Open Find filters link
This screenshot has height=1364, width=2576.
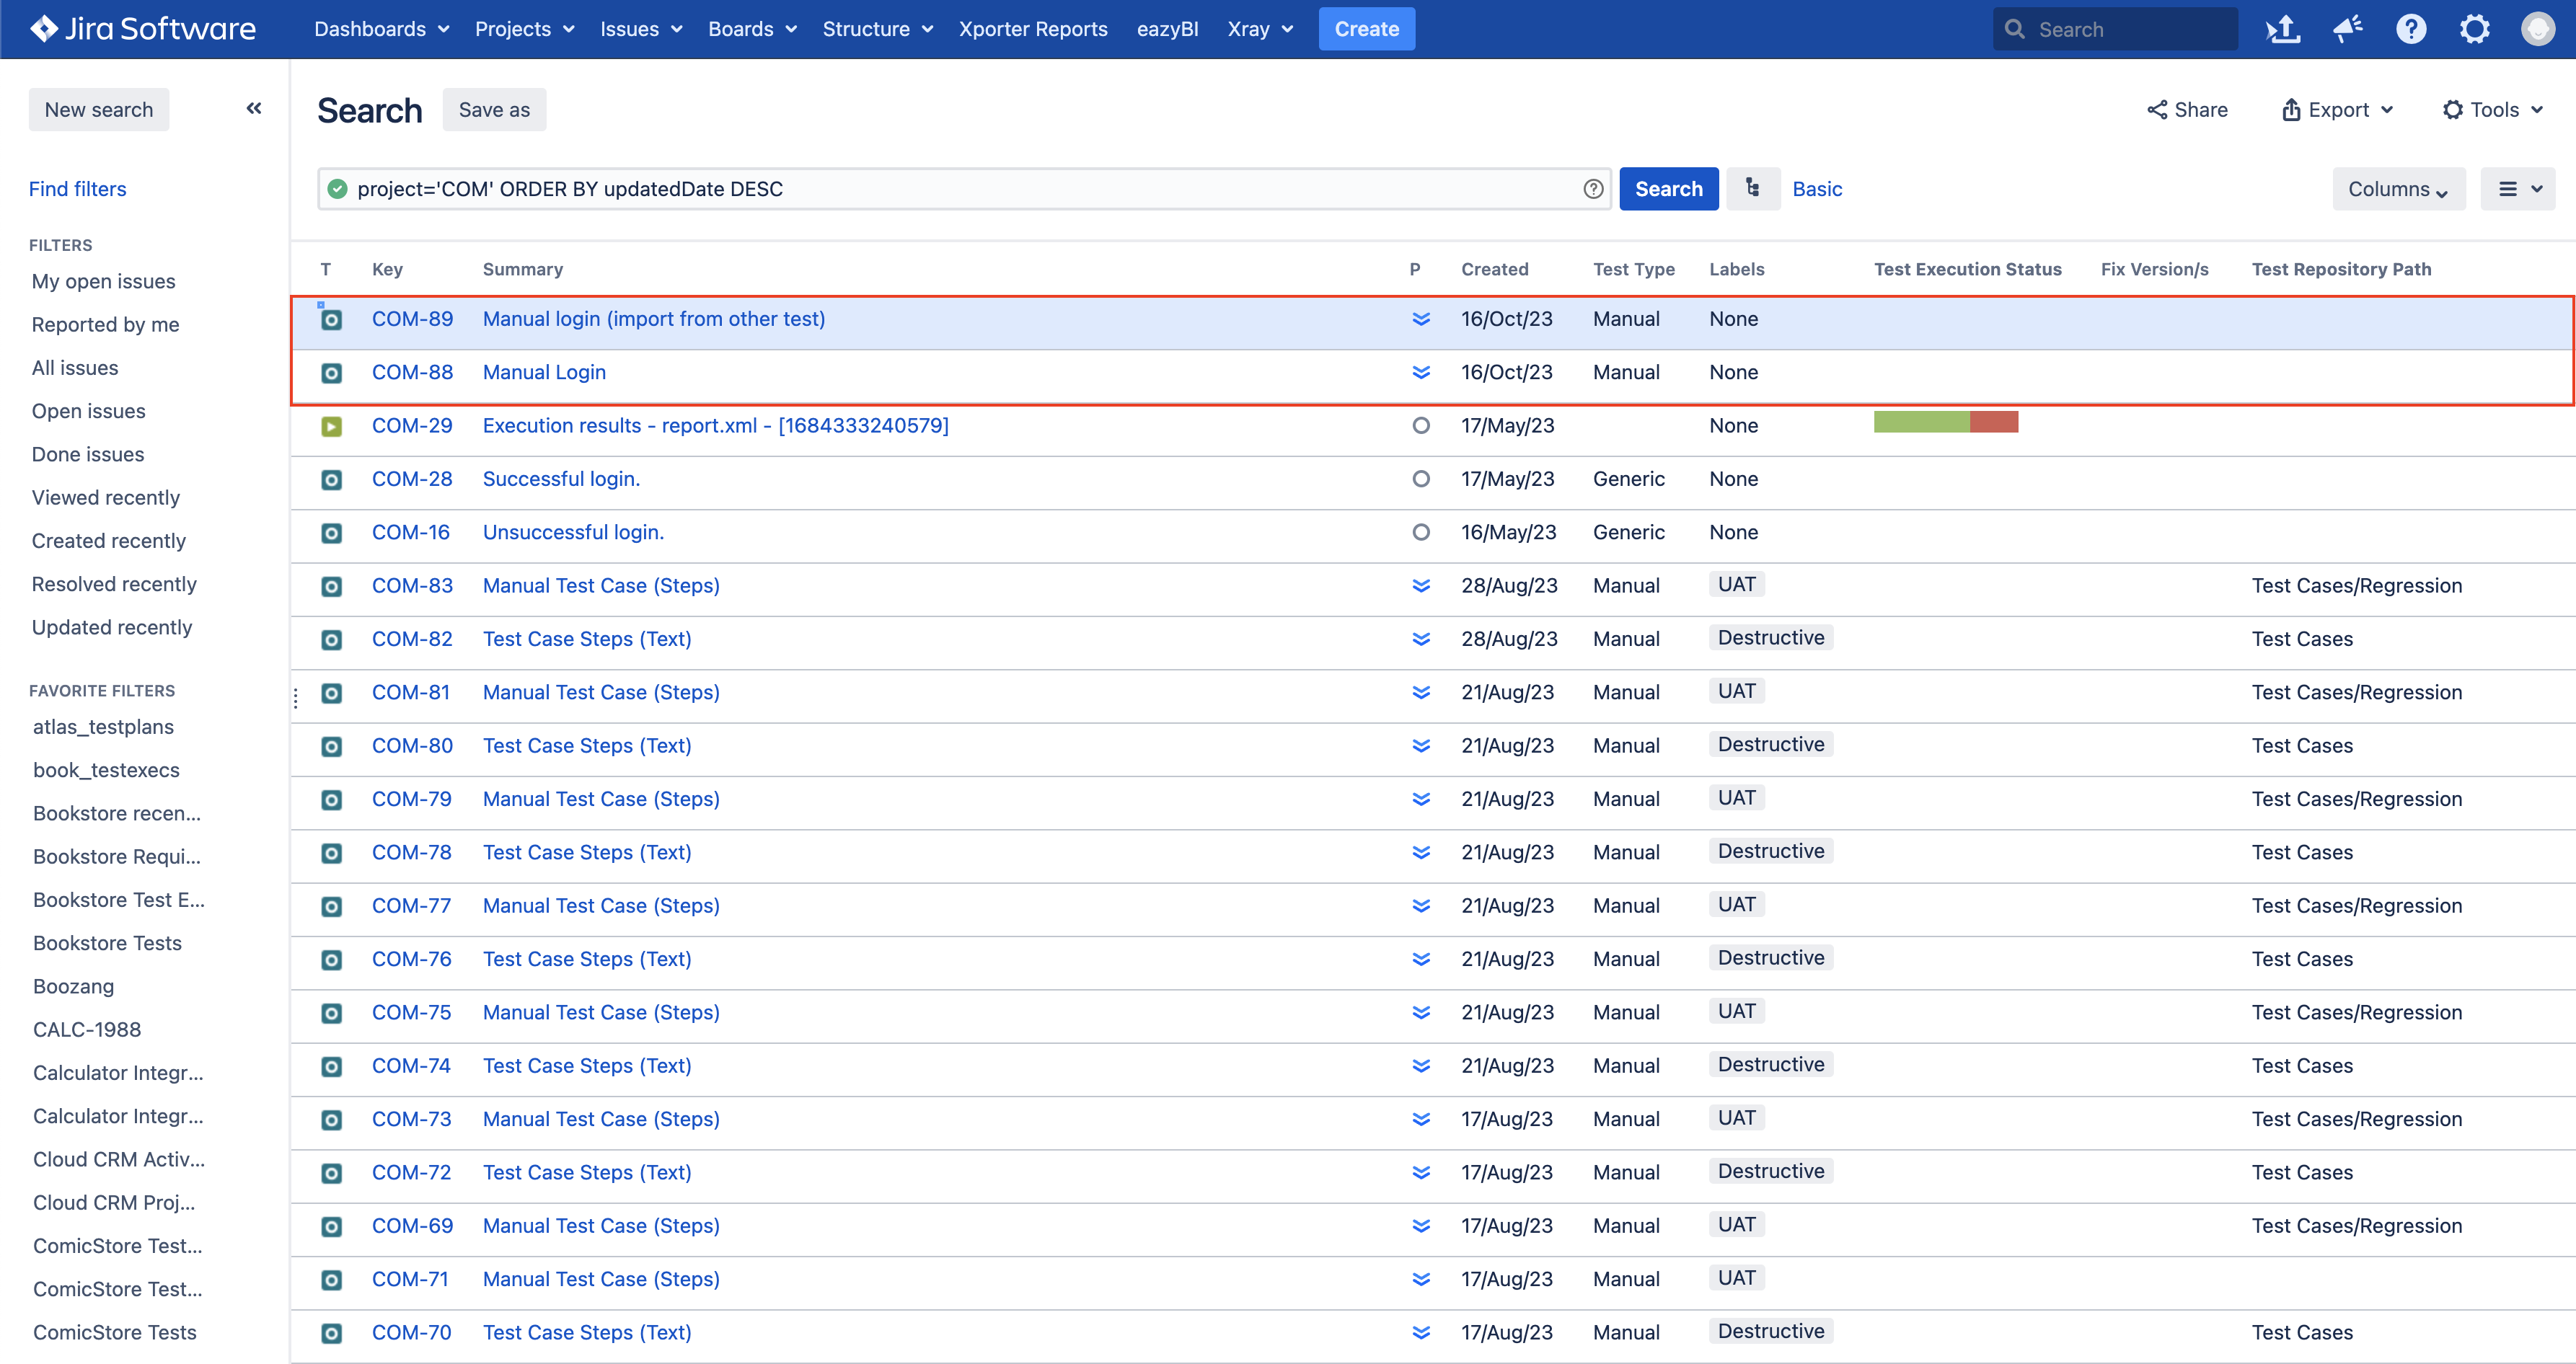(x=77, y=188)
